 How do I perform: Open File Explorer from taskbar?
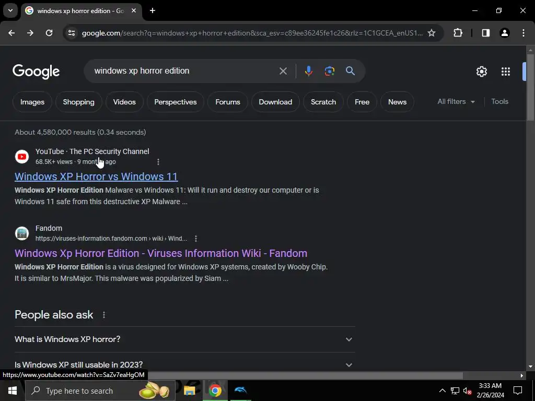pos(189,391)
